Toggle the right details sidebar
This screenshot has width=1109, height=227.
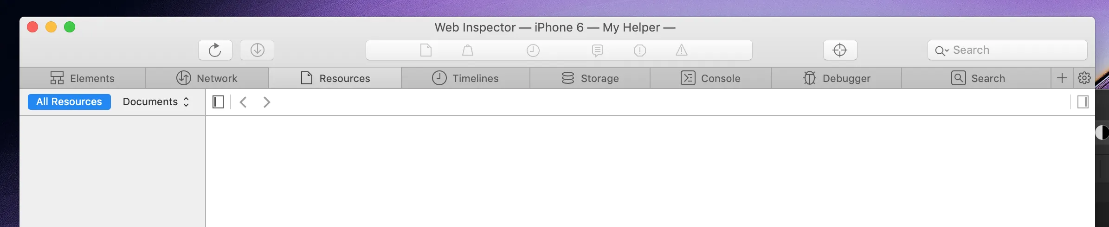[x=1083, y=102]
